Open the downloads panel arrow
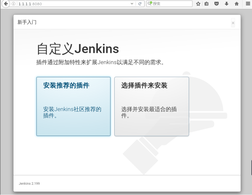 tap(227, 4)
